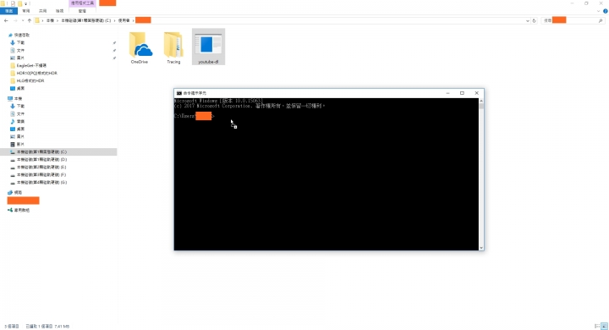Click the (C:) drive segment in breadcrumb

85,20
